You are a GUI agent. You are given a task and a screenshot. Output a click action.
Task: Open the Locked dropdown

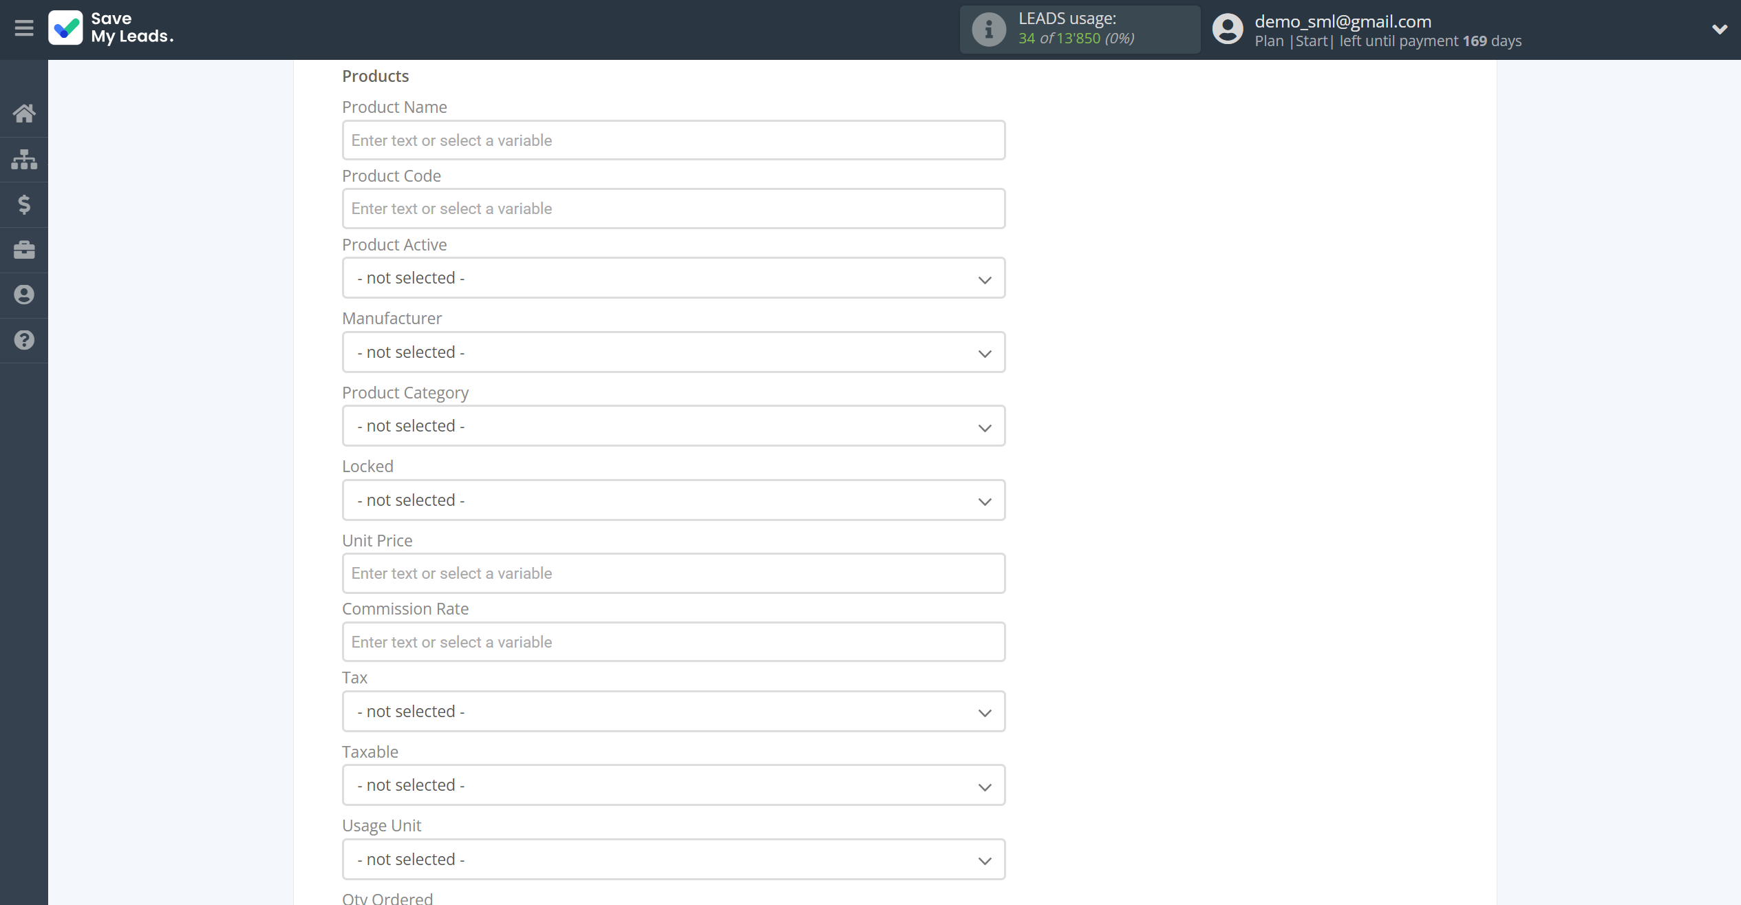673,500
